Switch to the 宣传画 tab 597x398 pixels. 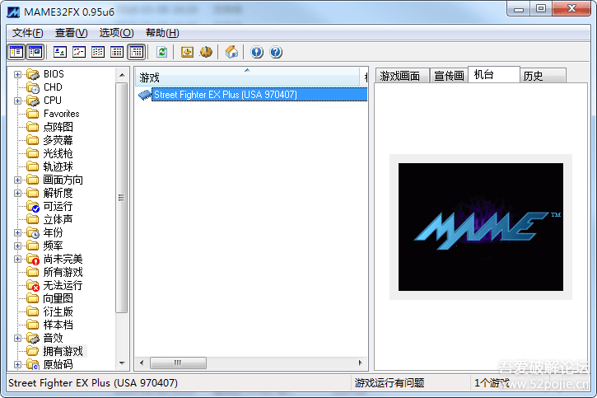pyautogui.click(x=449, y=76)
